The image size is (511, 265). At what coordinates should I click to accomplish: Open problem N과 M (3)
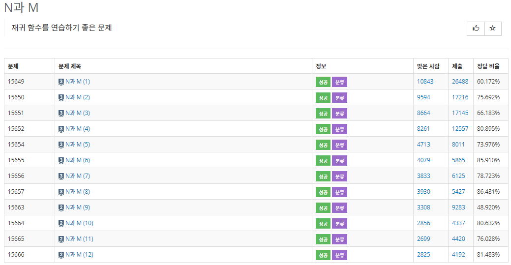pyautogui.click(x=78, y=113)
